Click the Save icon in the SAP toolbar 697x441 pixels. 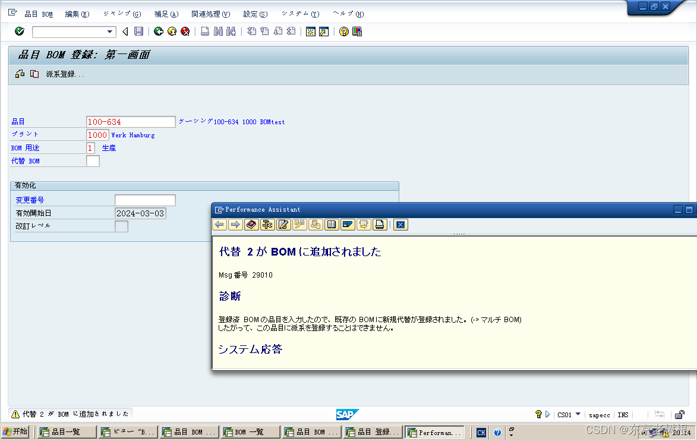139,31
